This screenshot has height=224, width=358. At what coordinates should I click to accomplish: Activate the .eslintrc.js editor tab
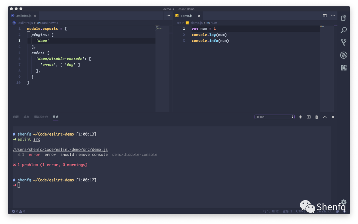[24, 16]
